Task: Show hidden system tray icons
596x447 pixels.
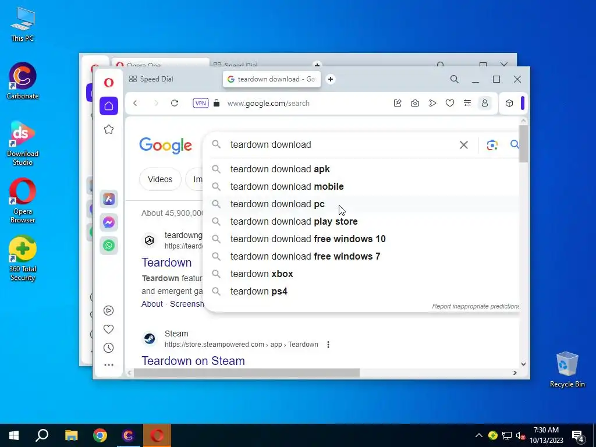Action: tap(479, 435)
